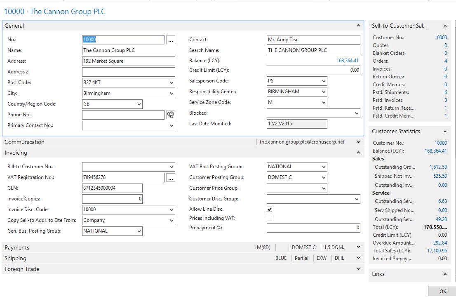456x299 pixels.
Task: Click the VAT Registration No. field
Action: pyautogui.click(x=123, y=177)
